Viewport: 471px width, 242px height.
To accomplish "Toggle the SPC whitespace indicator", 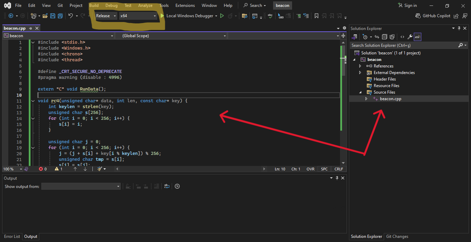I will [x=324, y=169].
